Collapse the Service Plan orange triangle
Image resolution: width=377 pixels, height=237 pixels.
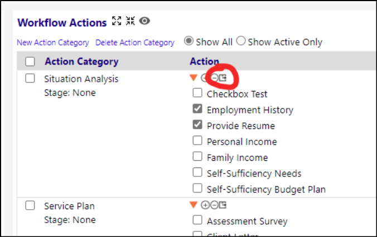(x=194, y=205)
